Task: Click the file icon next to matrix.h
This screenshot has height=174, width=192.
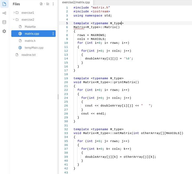Action: (x=20, y=41)
